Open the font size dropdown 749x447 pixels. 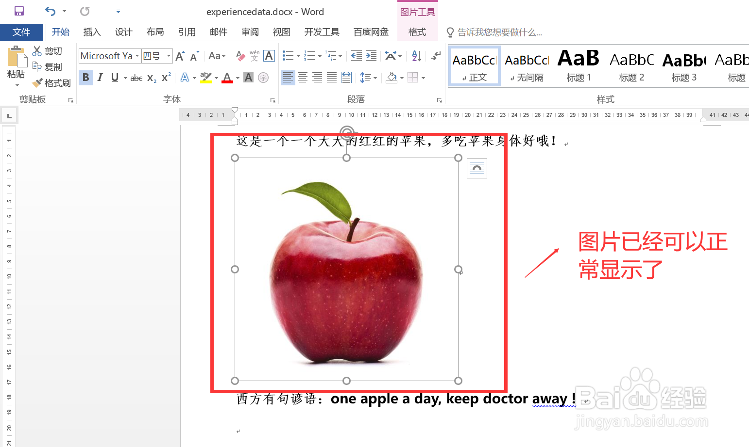tap(169, 56)
